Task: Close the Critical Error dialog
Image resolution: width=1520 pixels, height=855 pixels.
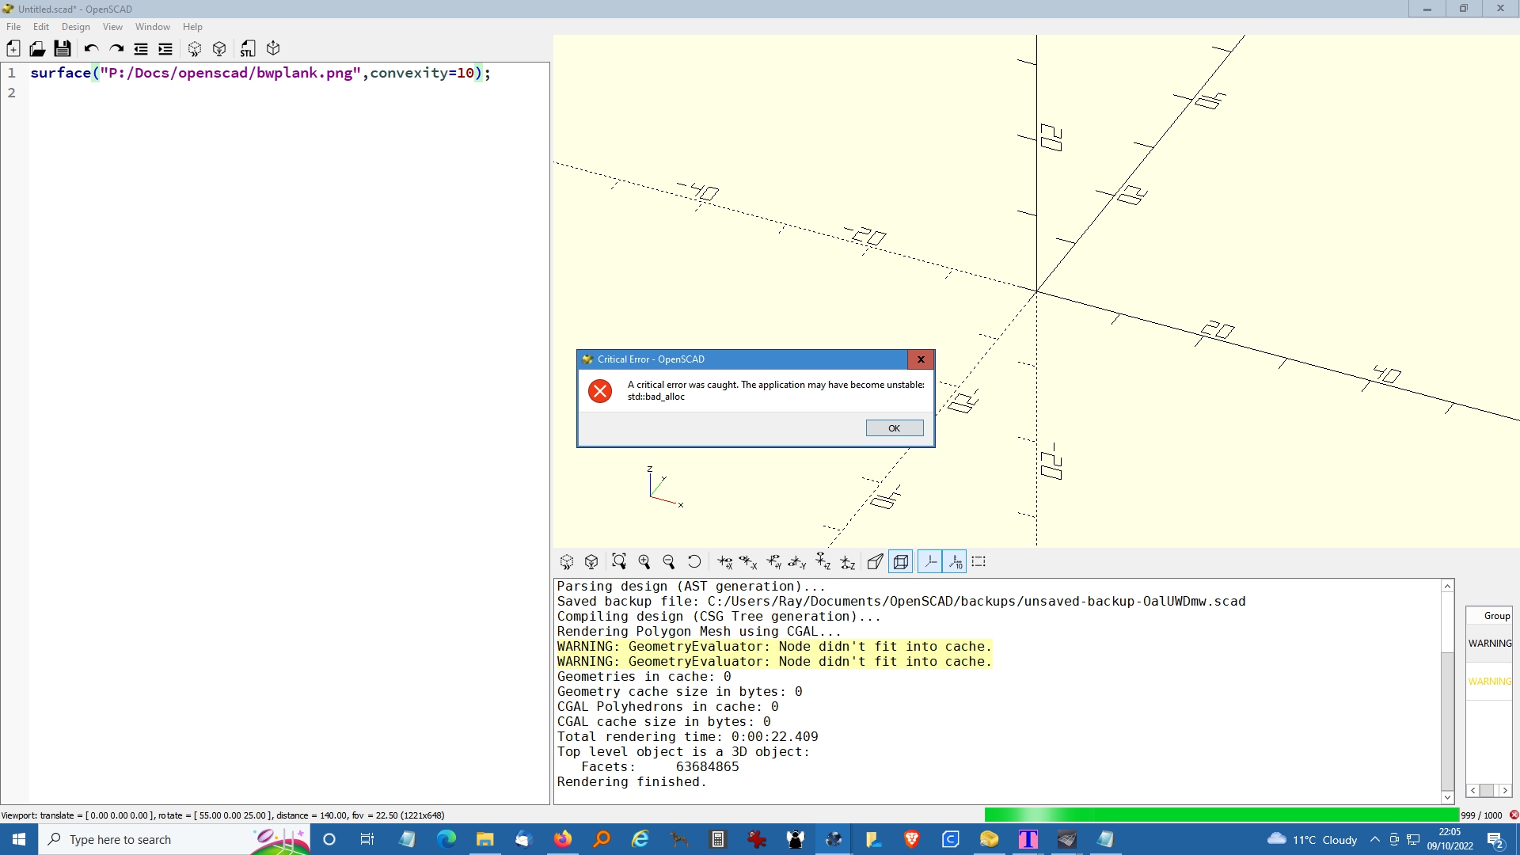Action: pyautogui.click(x=921, y=359)
